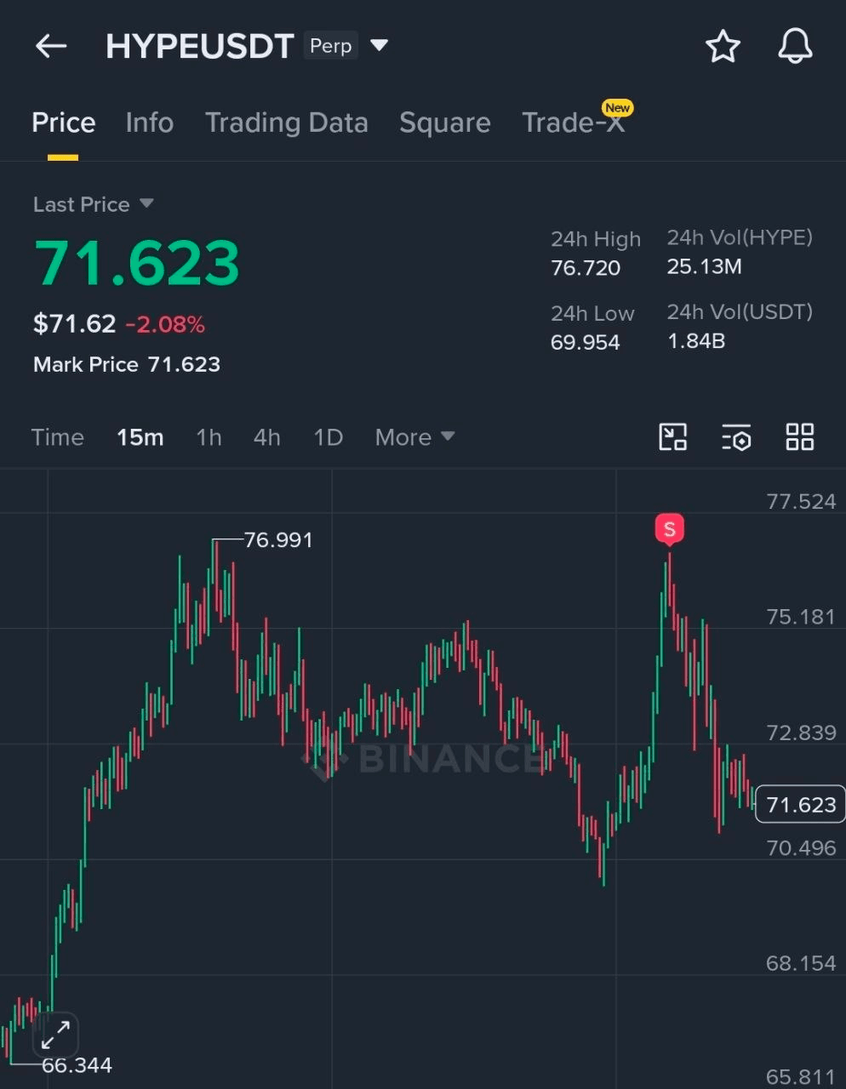
Task: Select the Price tab
Action: (x=63, y=123)
